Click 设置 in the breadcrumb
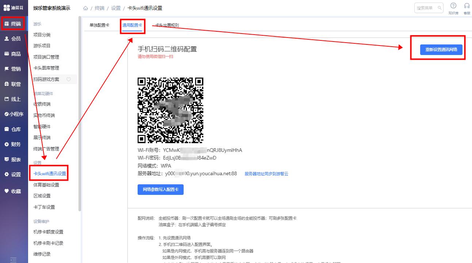The image size is (472, 263). click(116, 8)
